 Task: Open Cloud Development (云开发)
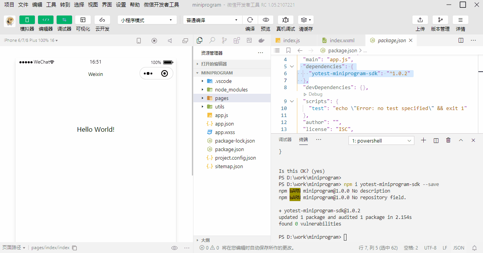coord(102,20)
